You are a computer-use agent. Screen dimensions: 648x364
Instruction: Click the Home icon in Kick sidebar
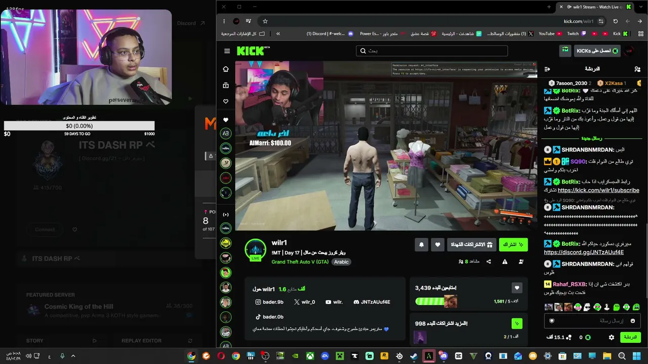[226, 69]
